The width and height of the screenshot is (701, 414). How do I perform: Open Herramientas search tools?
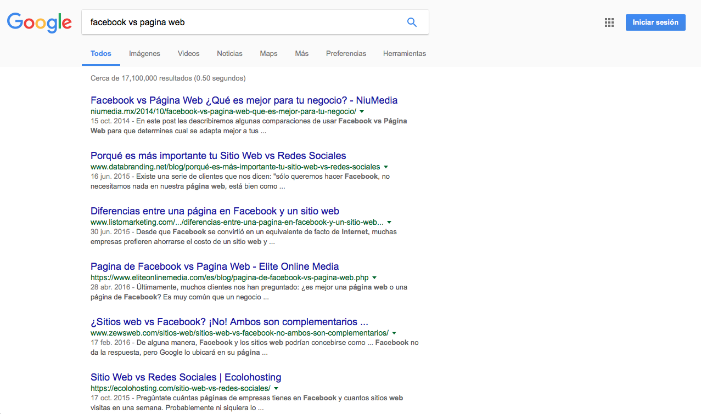[405, 54]
